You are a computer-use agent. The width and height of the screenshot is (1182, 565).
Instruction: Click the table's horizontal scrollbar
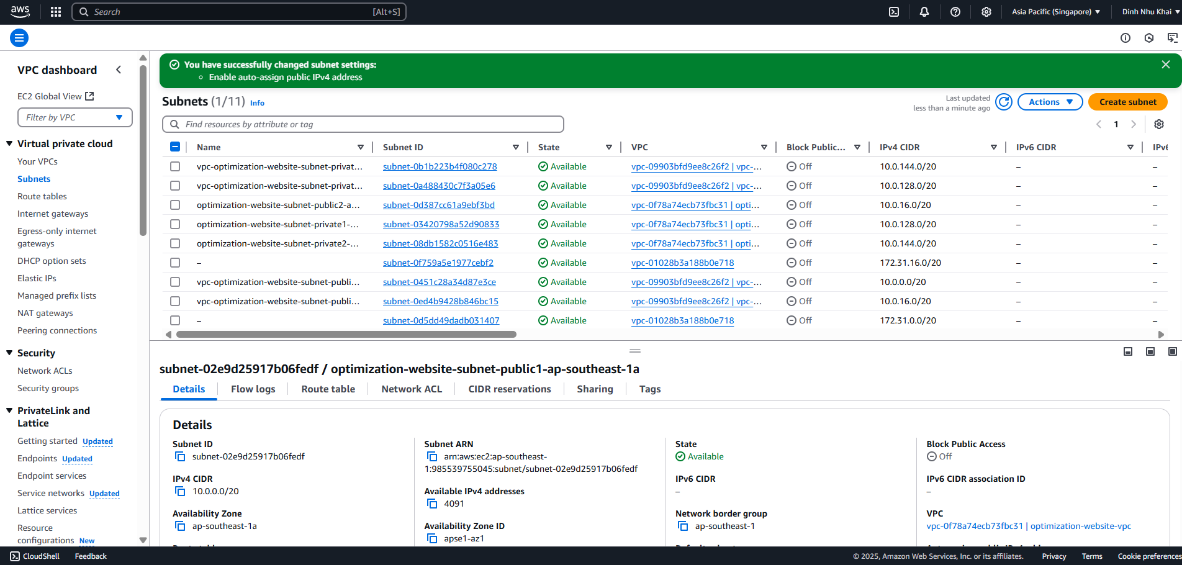[x=346, y=334]
